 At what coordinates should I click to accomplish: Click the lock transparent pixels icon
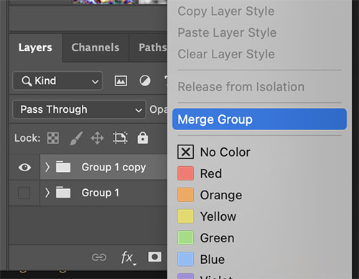(53, 138)
